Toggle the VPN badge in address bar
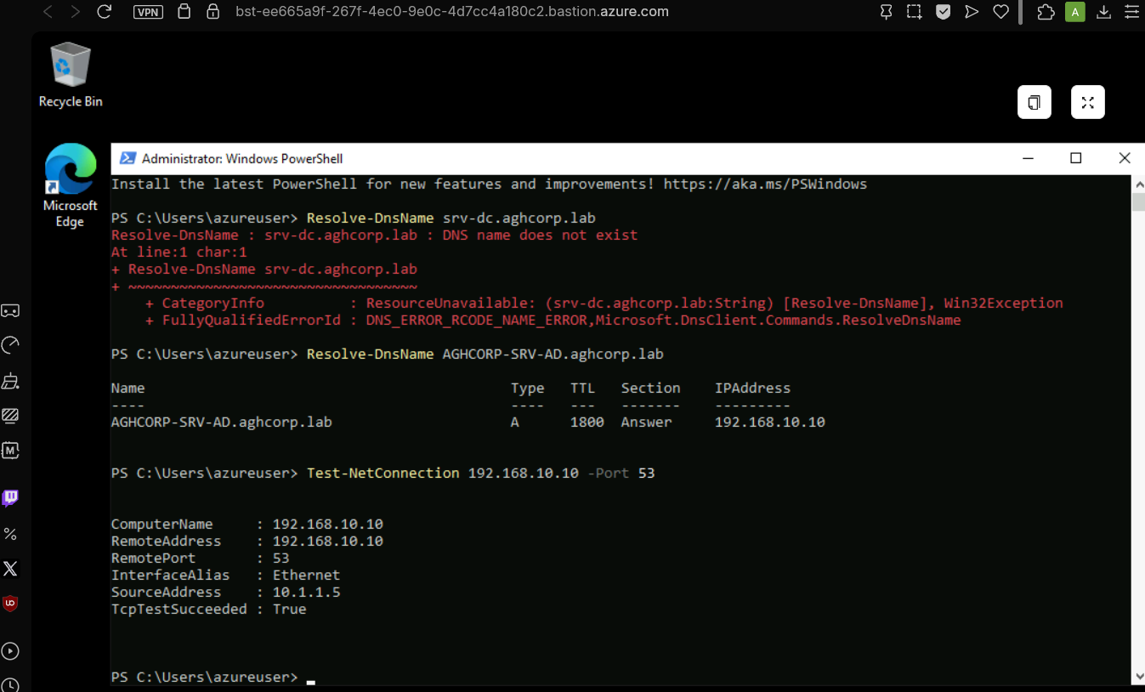This screenshot has height=692, width=1145. click(149, 12)
